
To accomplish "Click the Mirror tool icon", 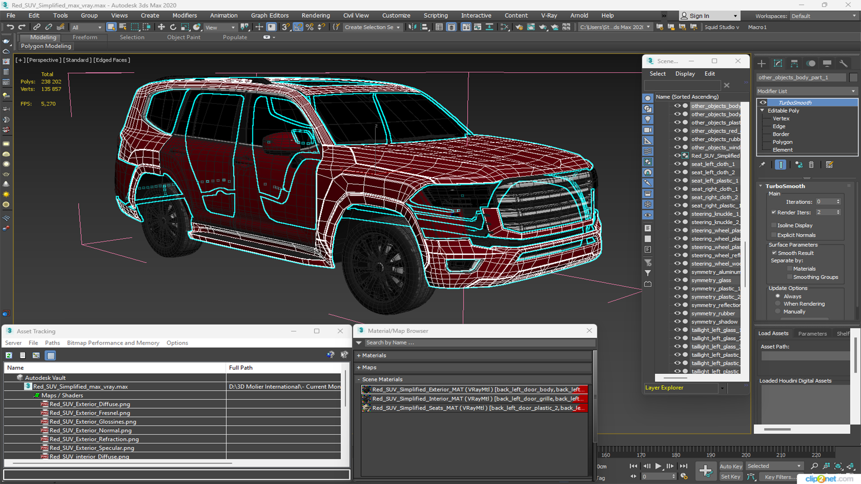I will pyautogui.click(x=412, y=27).
